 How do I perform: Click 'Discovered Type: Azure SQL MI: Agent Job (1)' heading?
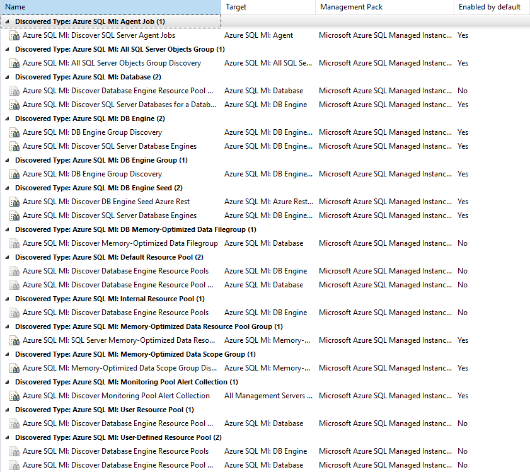(x=90, y=21)
